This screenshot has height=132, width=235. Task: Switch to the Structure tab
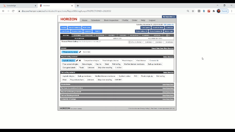pos(89,35)
